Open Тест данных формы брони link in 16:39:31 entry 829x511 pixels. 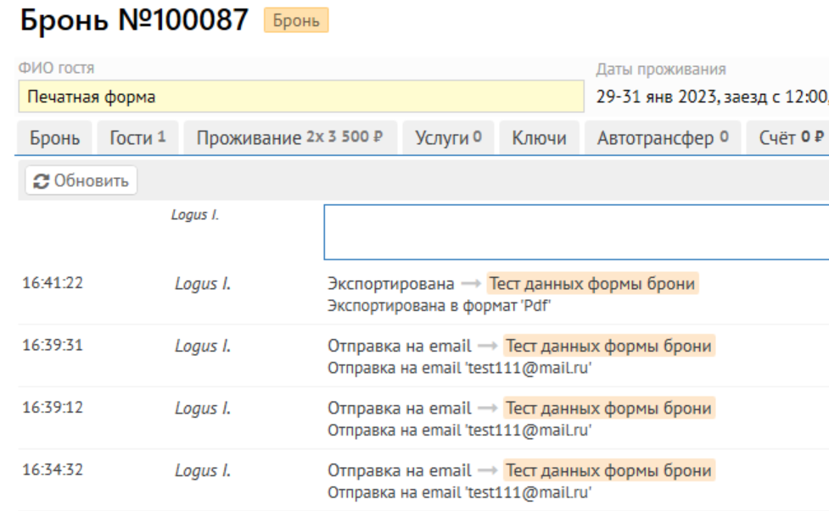[609, 346]
